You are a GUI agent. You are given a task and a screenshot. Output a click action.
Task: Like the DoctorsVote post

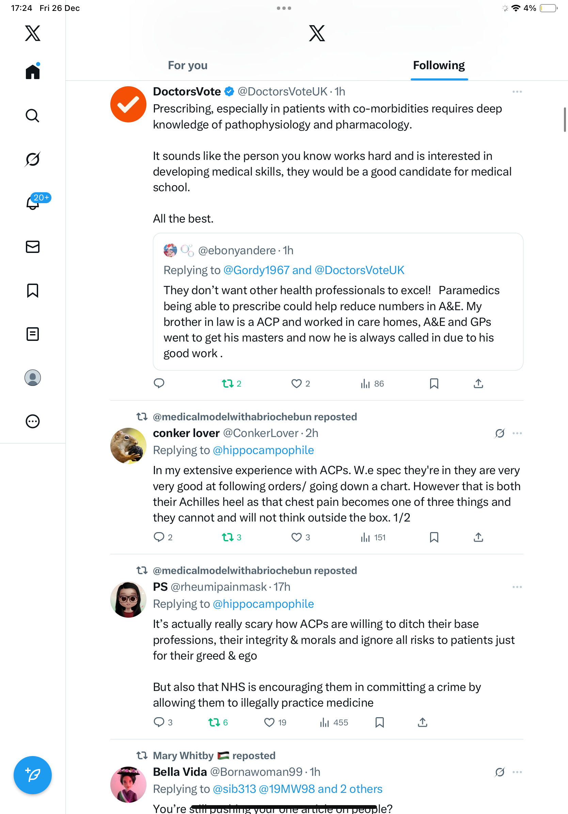[x=296, y=383]
